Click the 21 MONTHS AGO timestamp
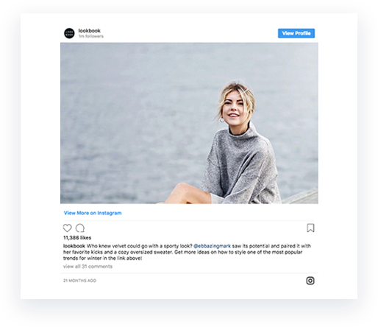The width and height of the screenshot is (378, 327). pyautogui.click(x=79, y=281)
